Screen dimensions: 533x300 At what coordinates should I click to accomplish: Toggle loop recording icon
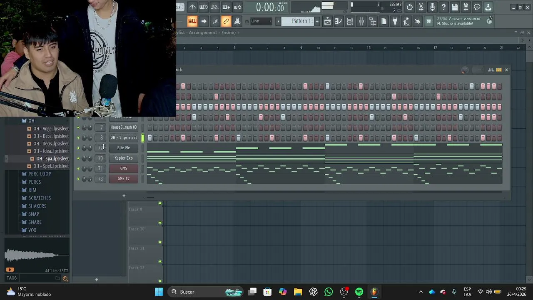pyautogui.click(x=237, y=7)
